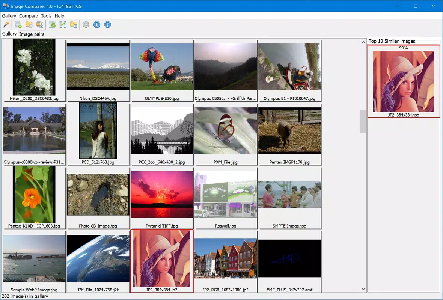Select EMF_PLUS_342x207.emf thumbnail
Screen dimensions: 443x300
[289, 258]
